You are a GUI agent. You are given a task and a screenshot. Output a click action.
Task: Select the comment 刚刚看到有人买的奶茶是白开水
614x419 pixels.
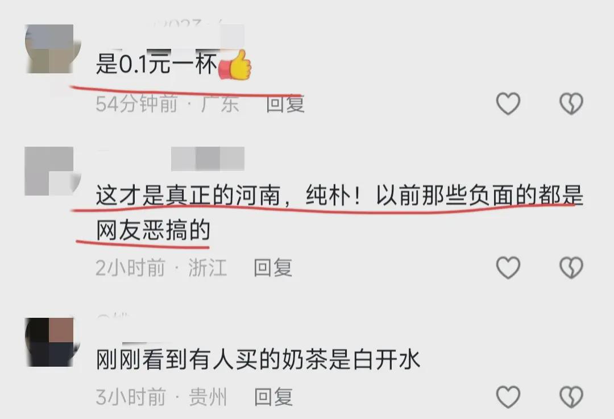pos(258,359)
